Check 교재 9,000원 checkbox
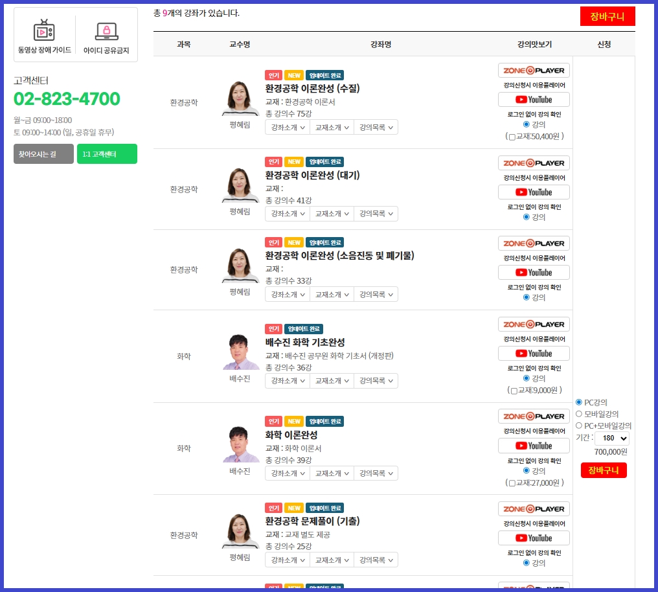Image resolution: width=658 pixels, height=592 pixels. coord(514,391)
